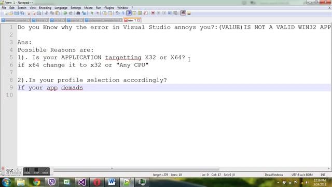Click the INS indicator in status bar
This screenshot has width=332, height=187.
[x=323, y=175]
